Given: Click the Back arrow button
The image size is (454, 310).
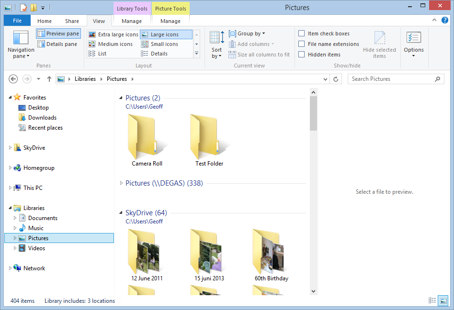Looking at the screenshot, I should tap(13, 79).
